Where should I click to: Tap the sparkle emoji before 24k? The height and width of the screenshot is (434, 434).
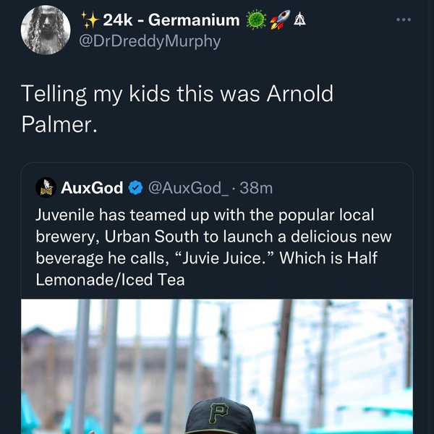(x=90, y=18)
